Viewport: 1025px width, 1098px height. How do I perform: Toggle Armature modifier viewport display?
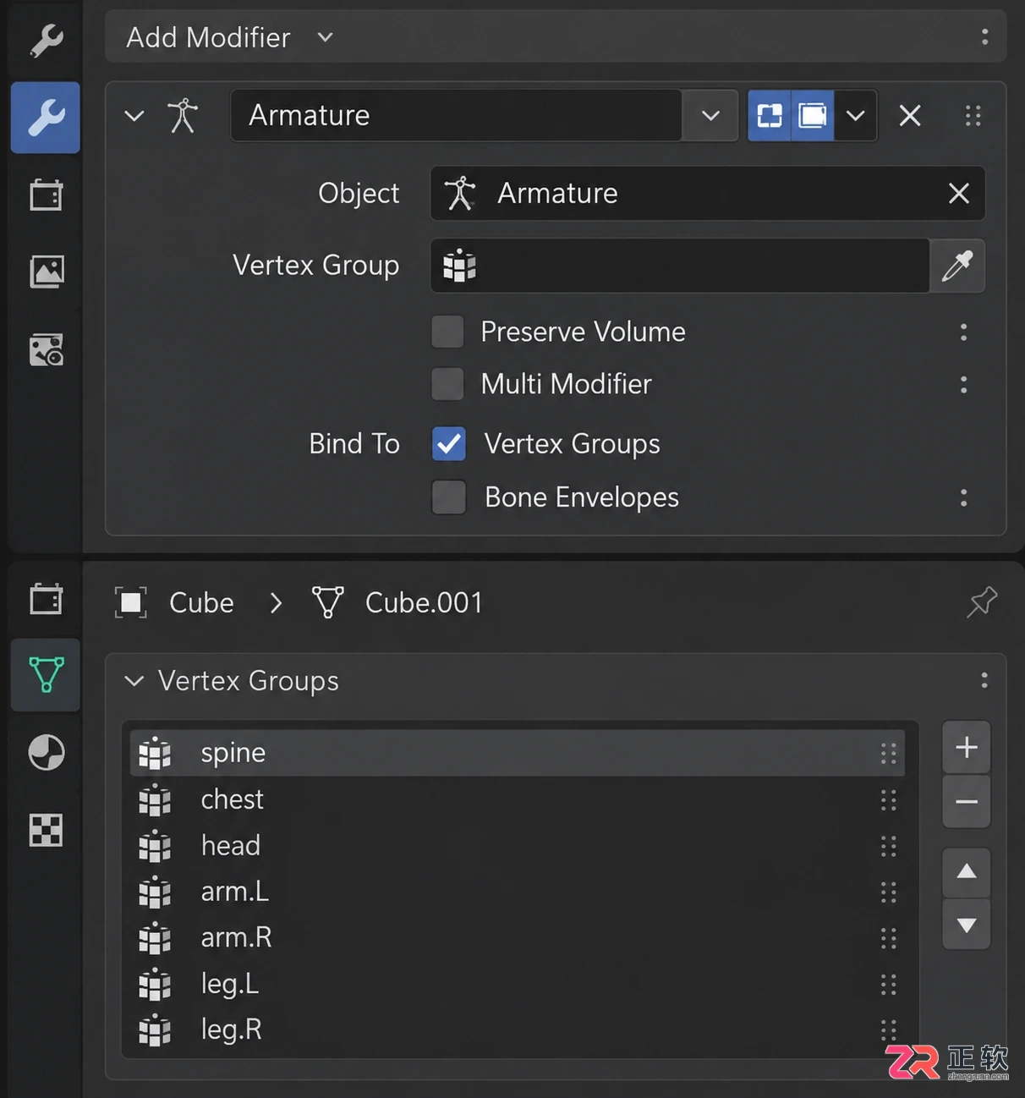coord(813,115)
